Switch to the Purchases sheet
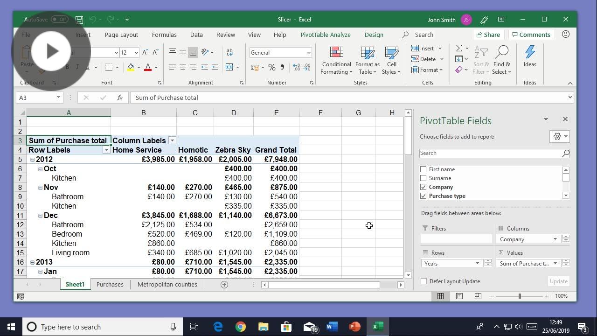Screen dimensions: 597x336 [110, 285]
